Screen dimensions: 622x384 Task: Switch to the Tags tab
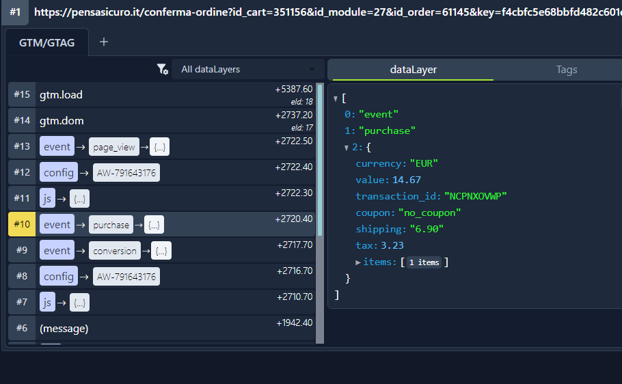566,69
